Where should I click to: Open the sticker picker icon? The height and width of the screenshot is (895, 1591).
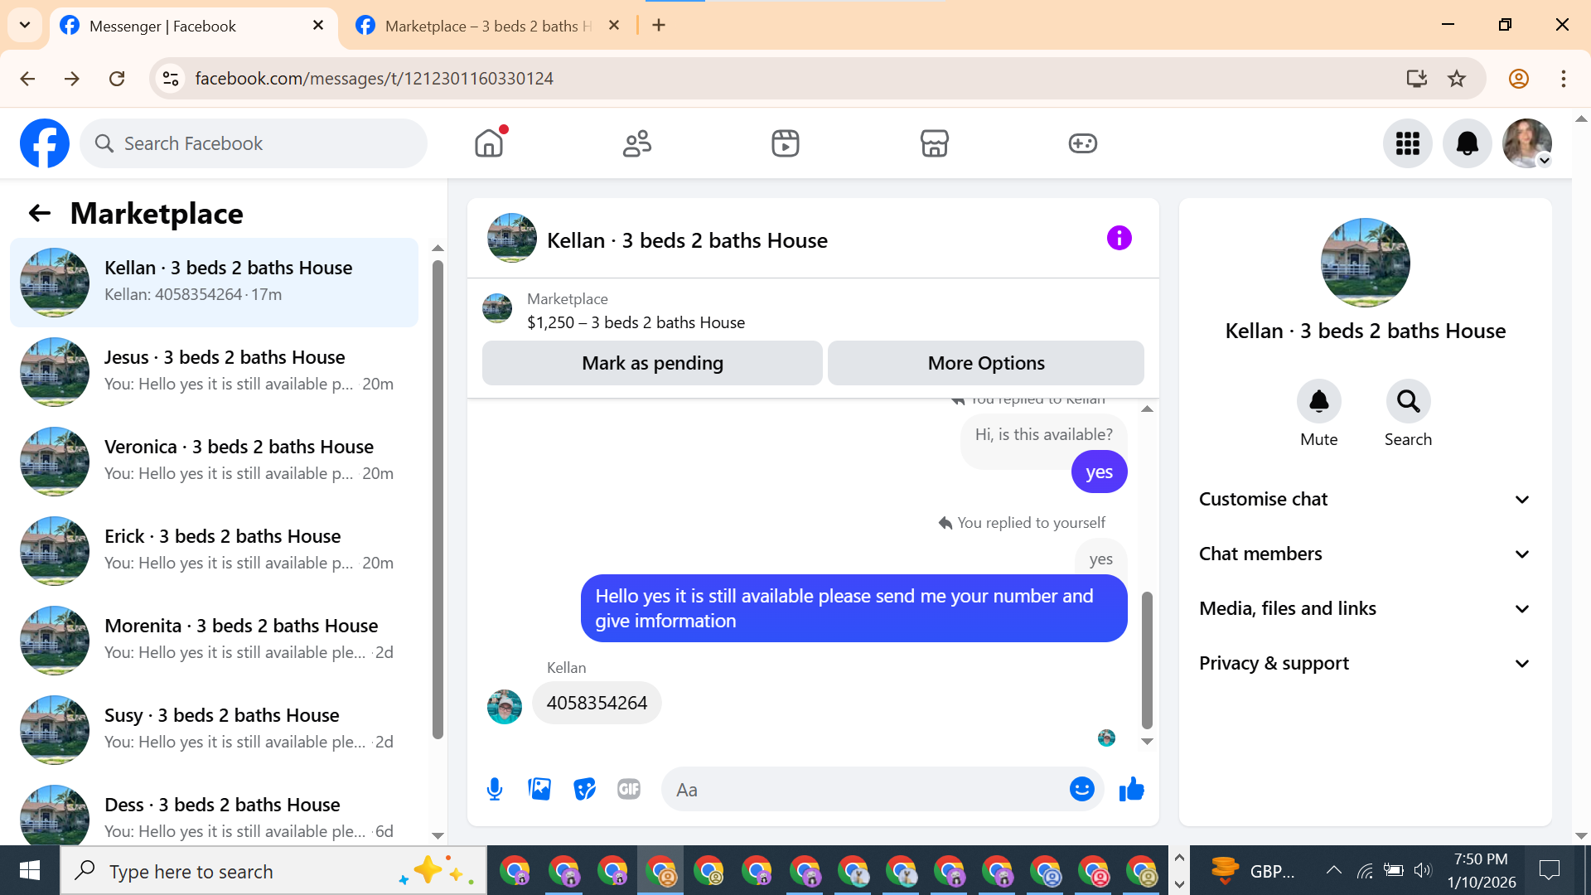pos(584,789)
